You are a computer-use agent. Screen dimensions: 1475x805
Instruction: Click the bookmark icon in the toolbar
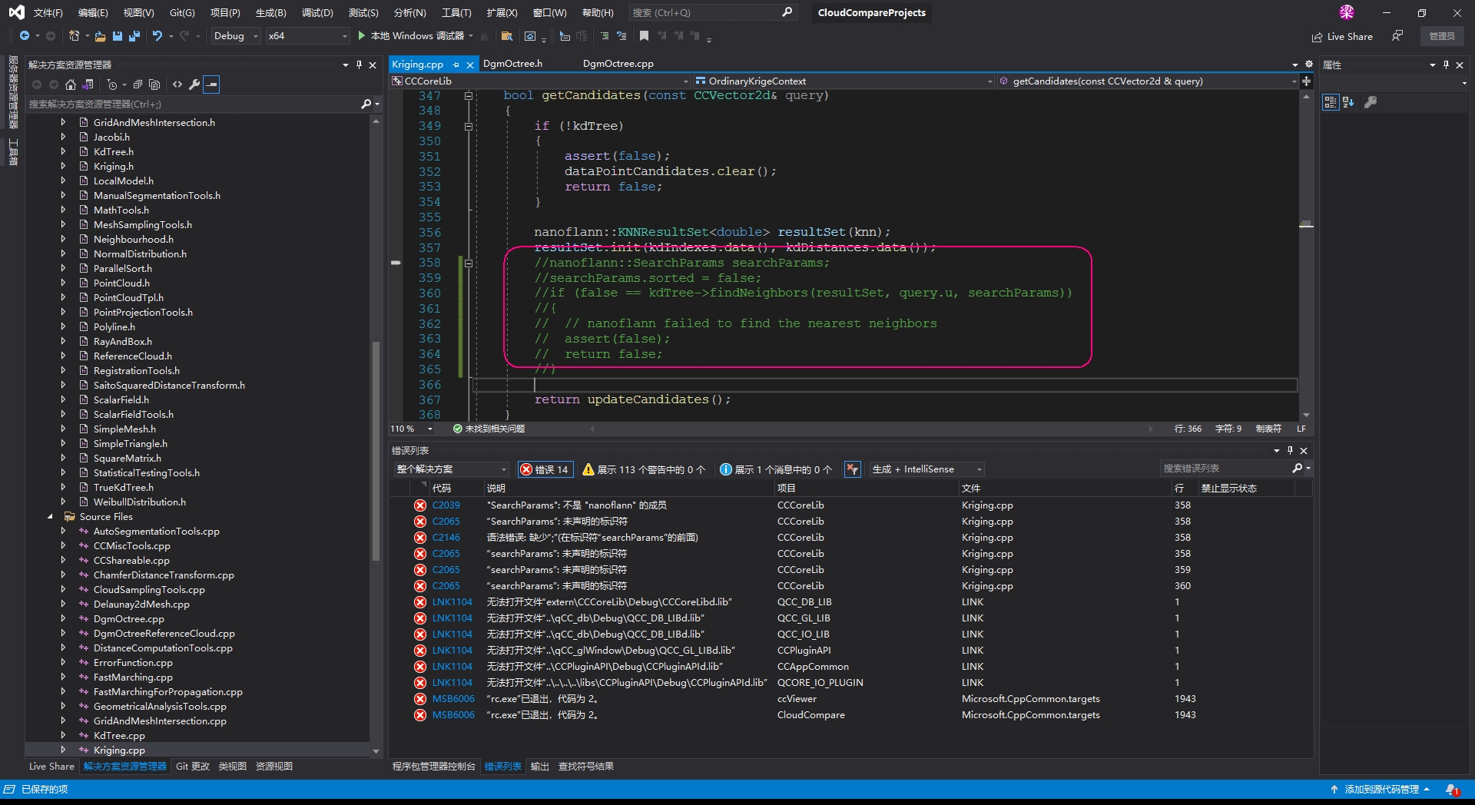tap(644, 36)
